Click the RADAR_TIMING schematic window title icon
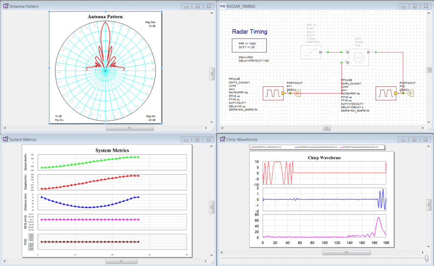The image size is (434, 266). click(223, 6)
